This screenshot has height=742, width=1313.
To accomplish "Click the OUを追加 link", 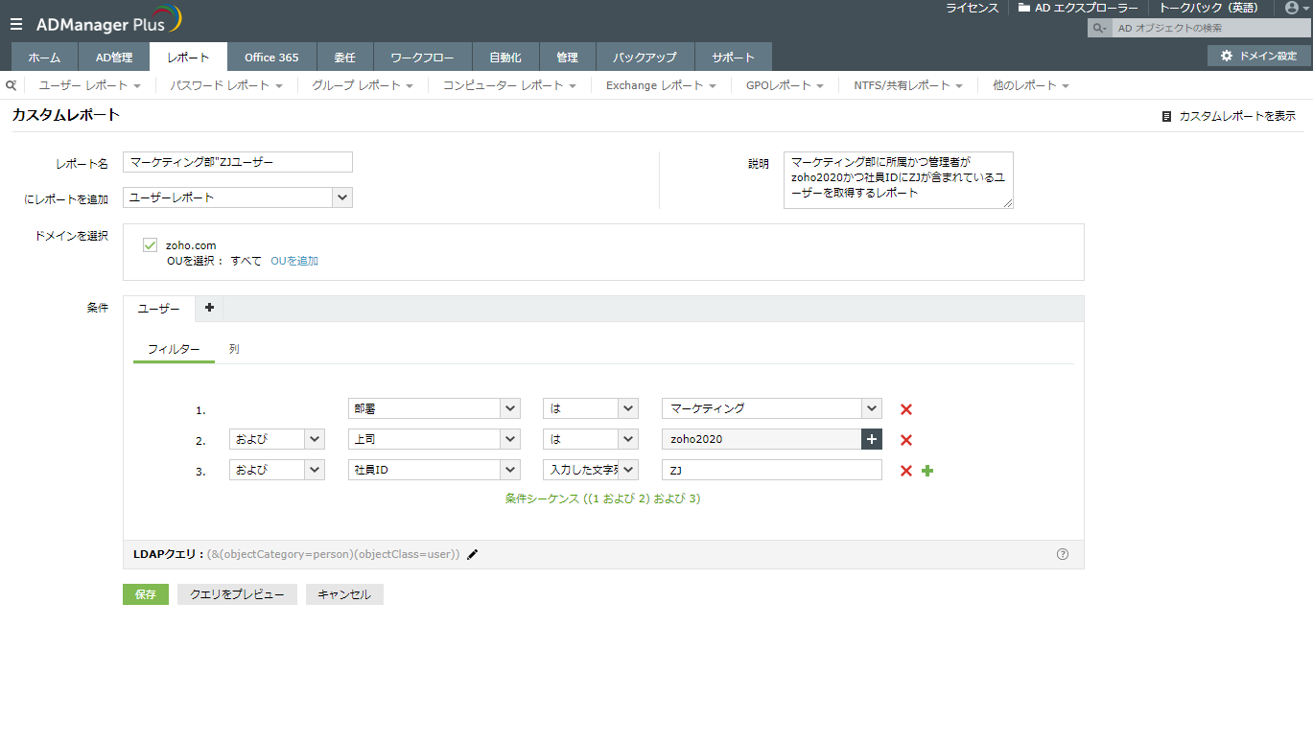I will (294, 261).
